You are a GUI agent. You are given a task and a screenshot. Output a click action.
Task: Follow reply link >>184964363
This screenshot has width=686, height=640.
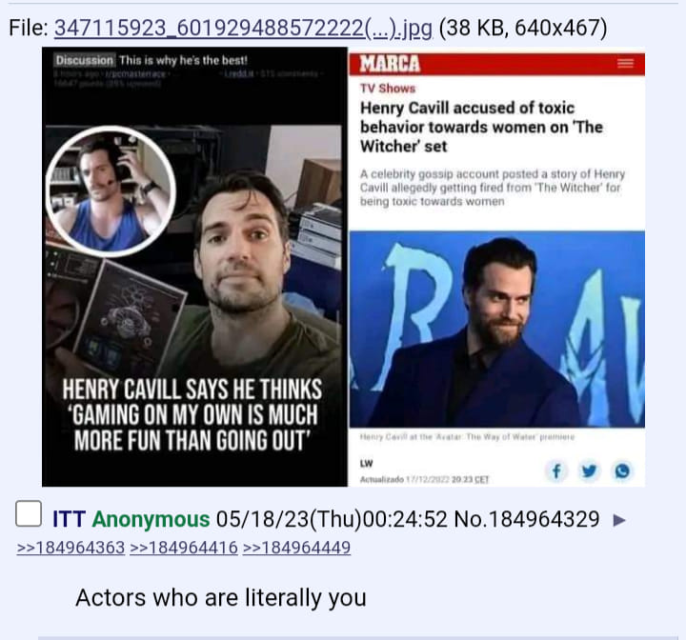71,548
